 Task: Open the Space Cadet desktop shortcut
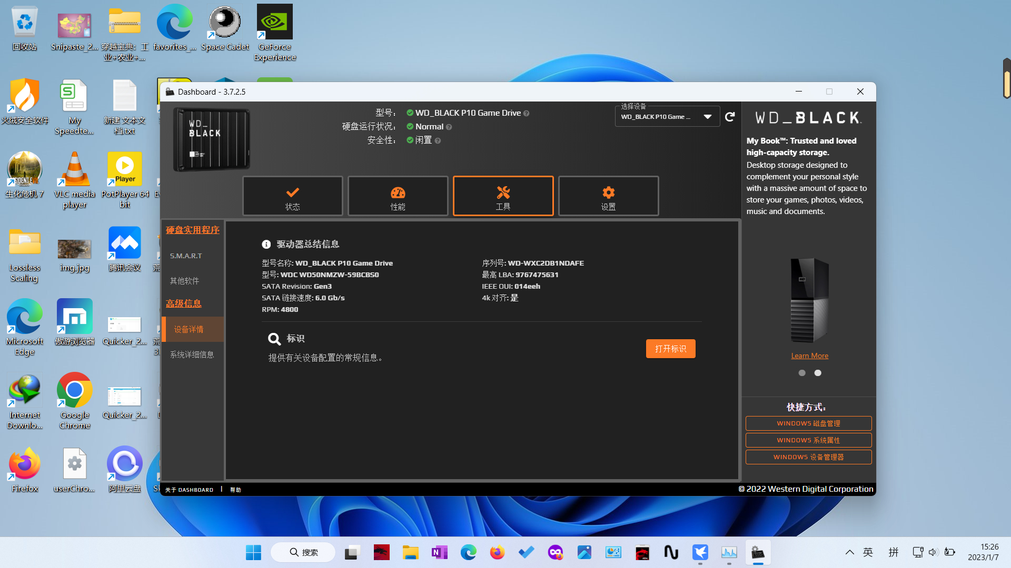(225, 29)
